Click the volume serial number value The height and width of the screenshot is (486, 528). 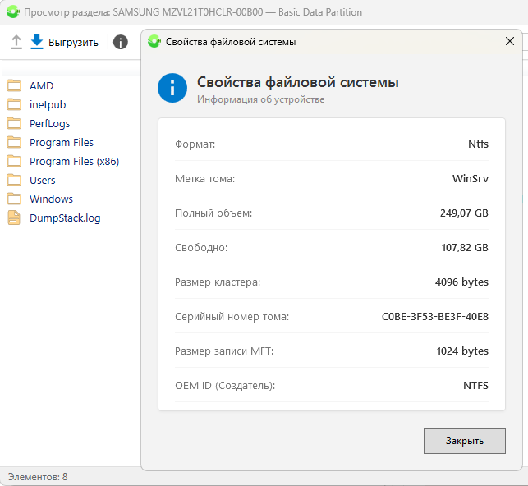coord(434,317)
